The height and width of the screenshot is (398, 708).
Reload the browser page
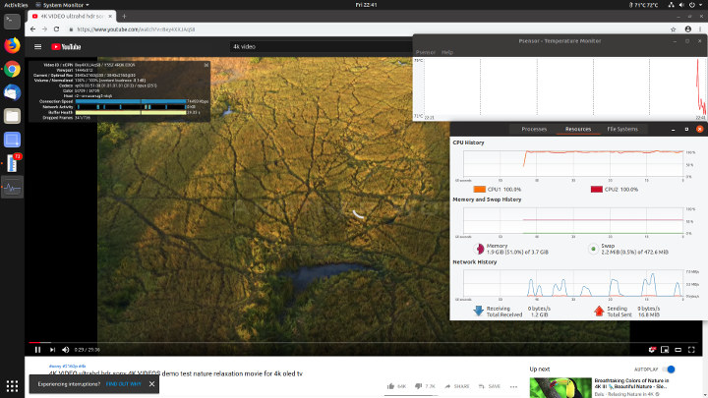coord(56,29)
